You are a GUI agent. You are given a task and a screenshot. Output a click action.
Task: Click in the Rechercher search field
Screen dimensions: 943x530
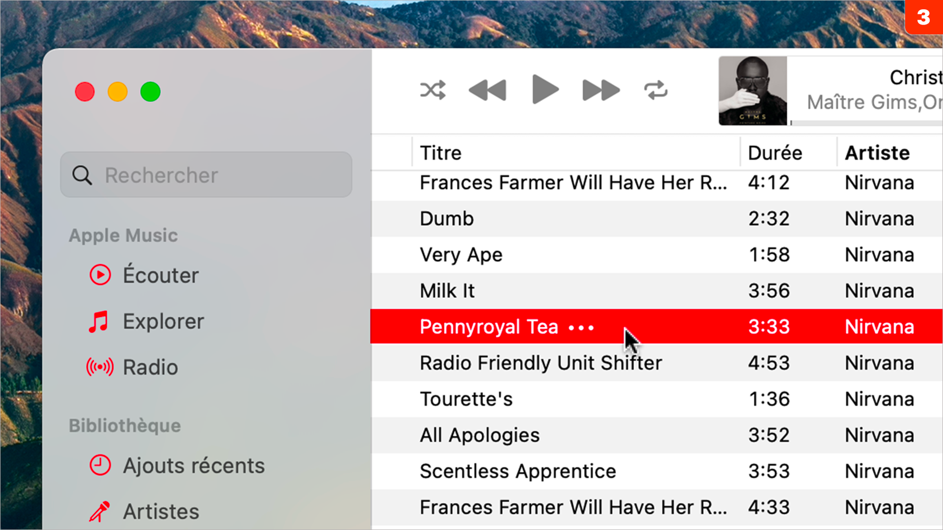(x=216, y=175)
